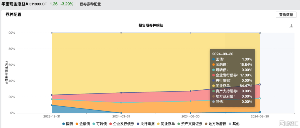Click the download chart icon
300x128 pixels.
click(x=291, y=26)
